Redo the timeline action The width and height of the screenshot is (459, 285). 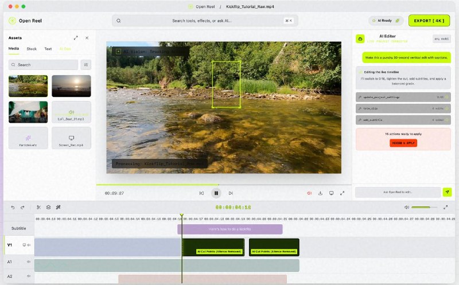click(x=22, y=207)
